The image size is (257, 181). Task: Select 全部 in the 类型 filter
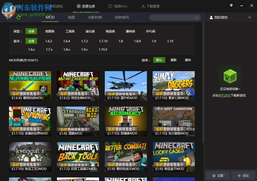(31, 31)
